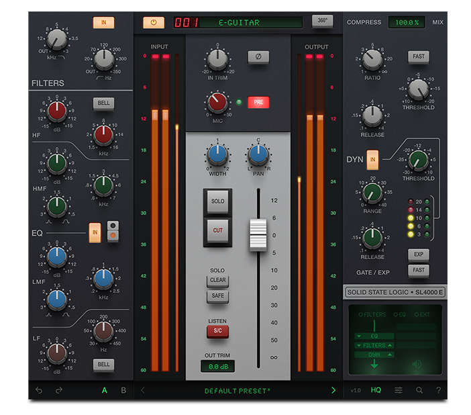Go to the next preset arrow

[x=333, y=390]
